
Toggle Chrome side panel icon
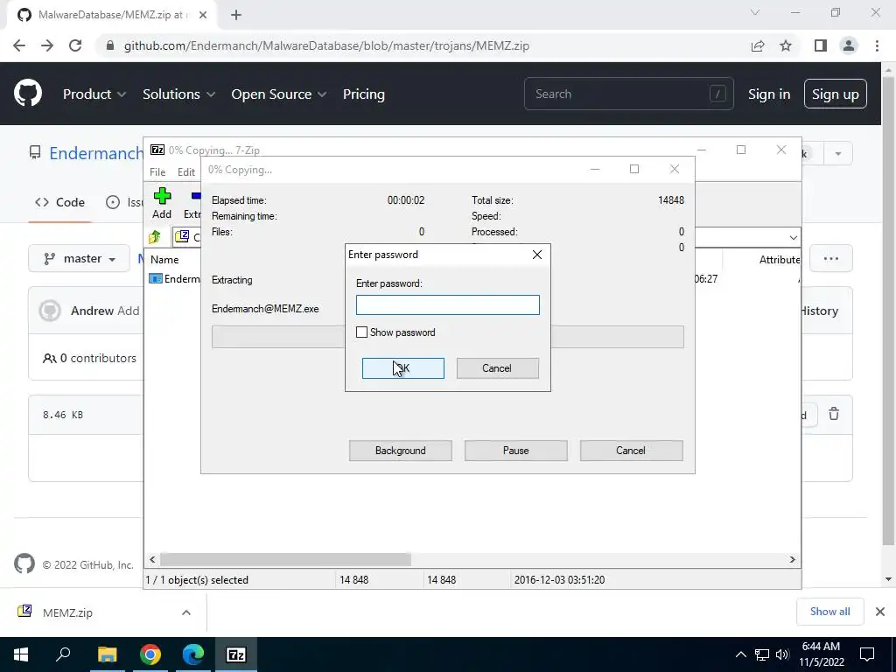click(821, 45)
